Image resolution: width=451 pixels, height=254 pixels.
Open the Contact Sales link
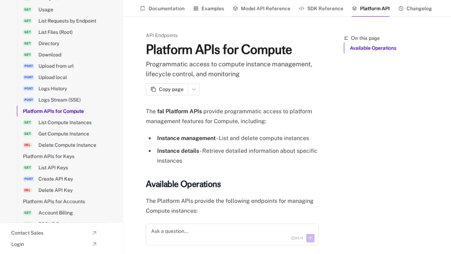coord(27,233)
